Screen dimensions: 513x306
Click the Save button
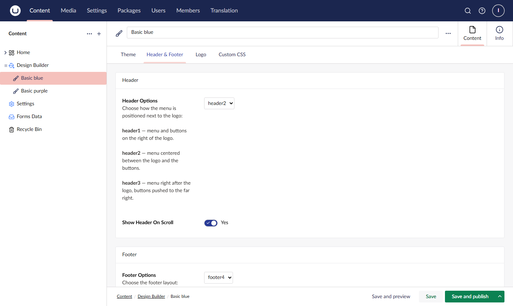coord(431,296)
